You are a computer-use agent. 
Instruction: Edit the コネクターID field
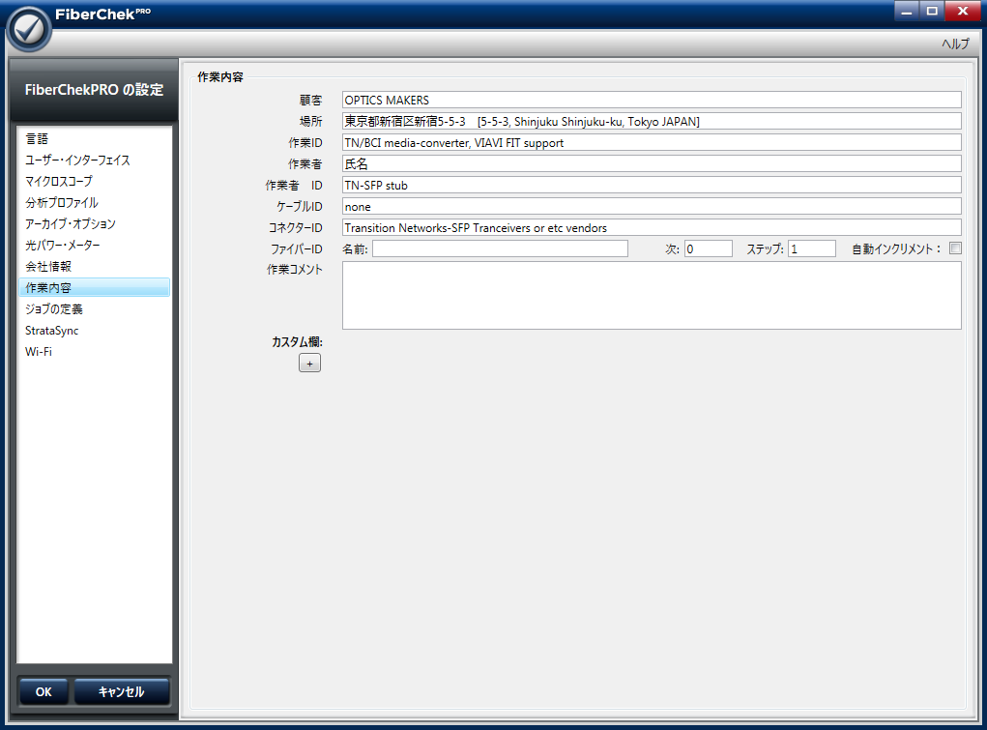click(652, 227)
